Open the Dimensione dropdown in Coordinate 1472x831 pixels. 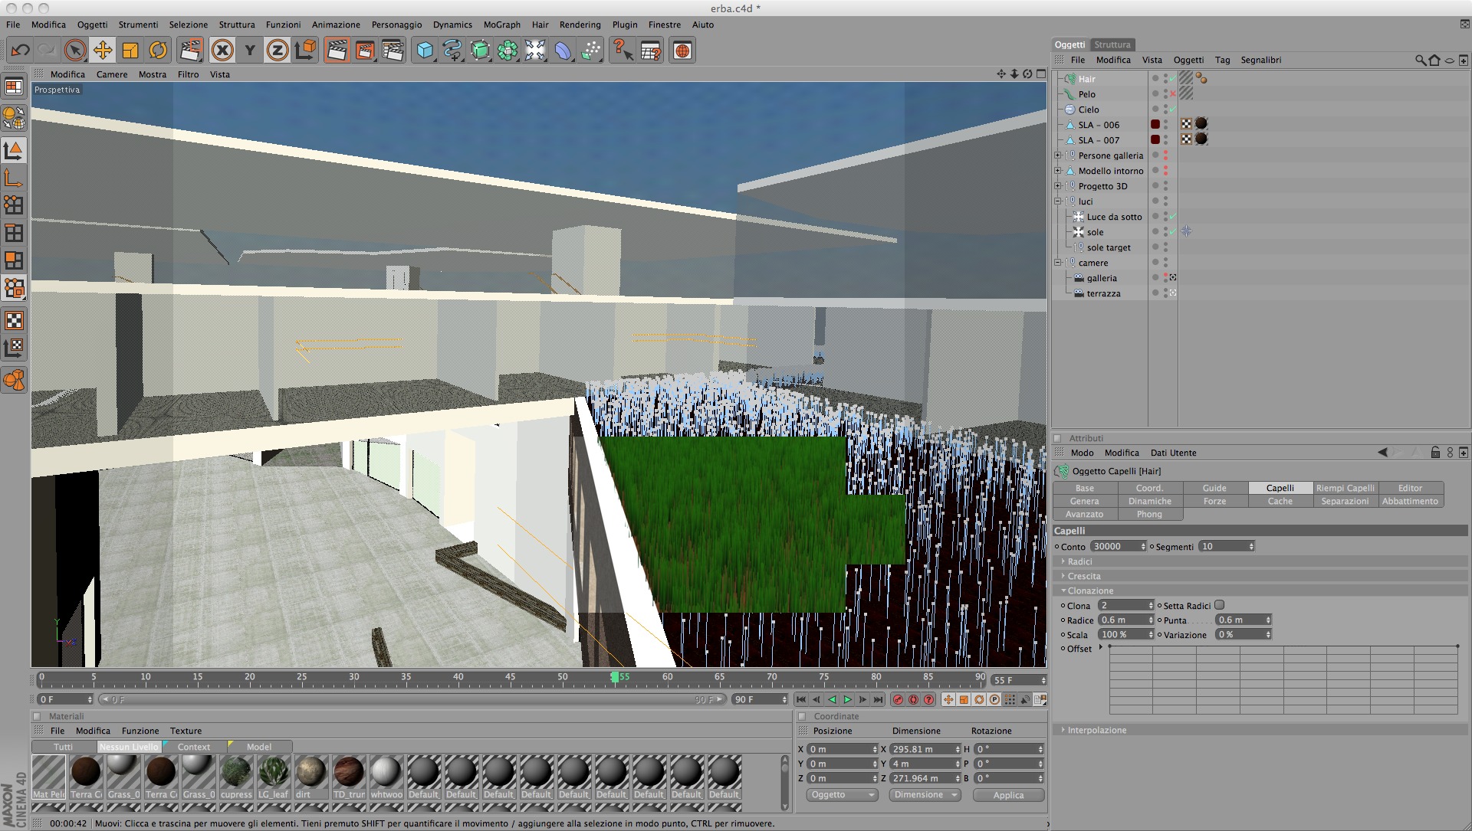click(x=925, y=795)
